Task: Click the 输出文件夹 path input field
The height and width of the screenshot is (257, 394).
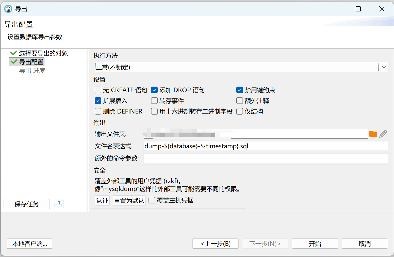Action: pyautogui.click(x=256, y=134)
